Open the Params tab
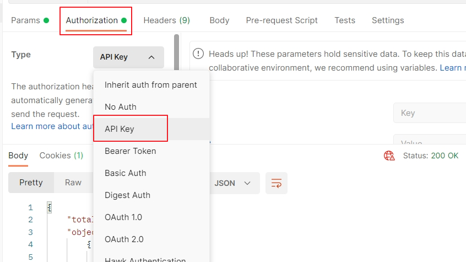The height and width of the screenshot is (262, 466). point(30,20)
